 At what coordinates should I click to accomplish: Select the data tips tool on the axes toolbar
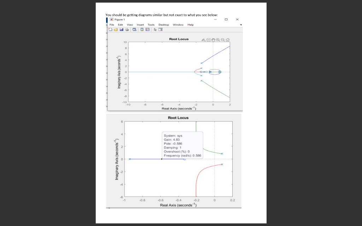[209, 40]
